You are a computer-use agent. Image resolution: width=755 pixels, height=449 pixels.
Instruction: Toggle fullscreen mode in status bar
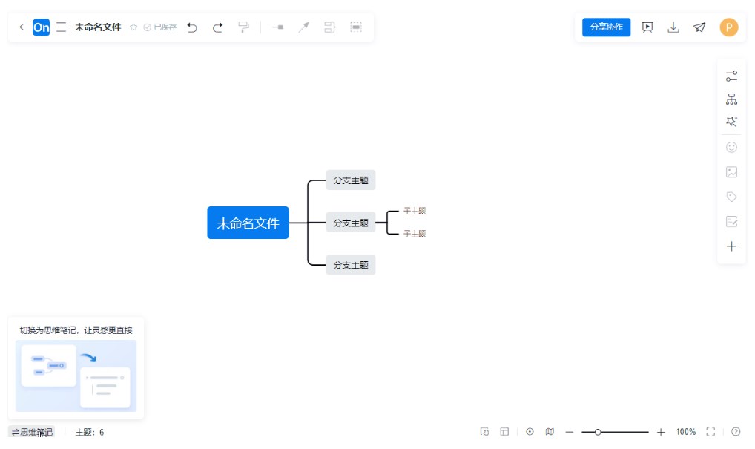click(x=711, y=432)
